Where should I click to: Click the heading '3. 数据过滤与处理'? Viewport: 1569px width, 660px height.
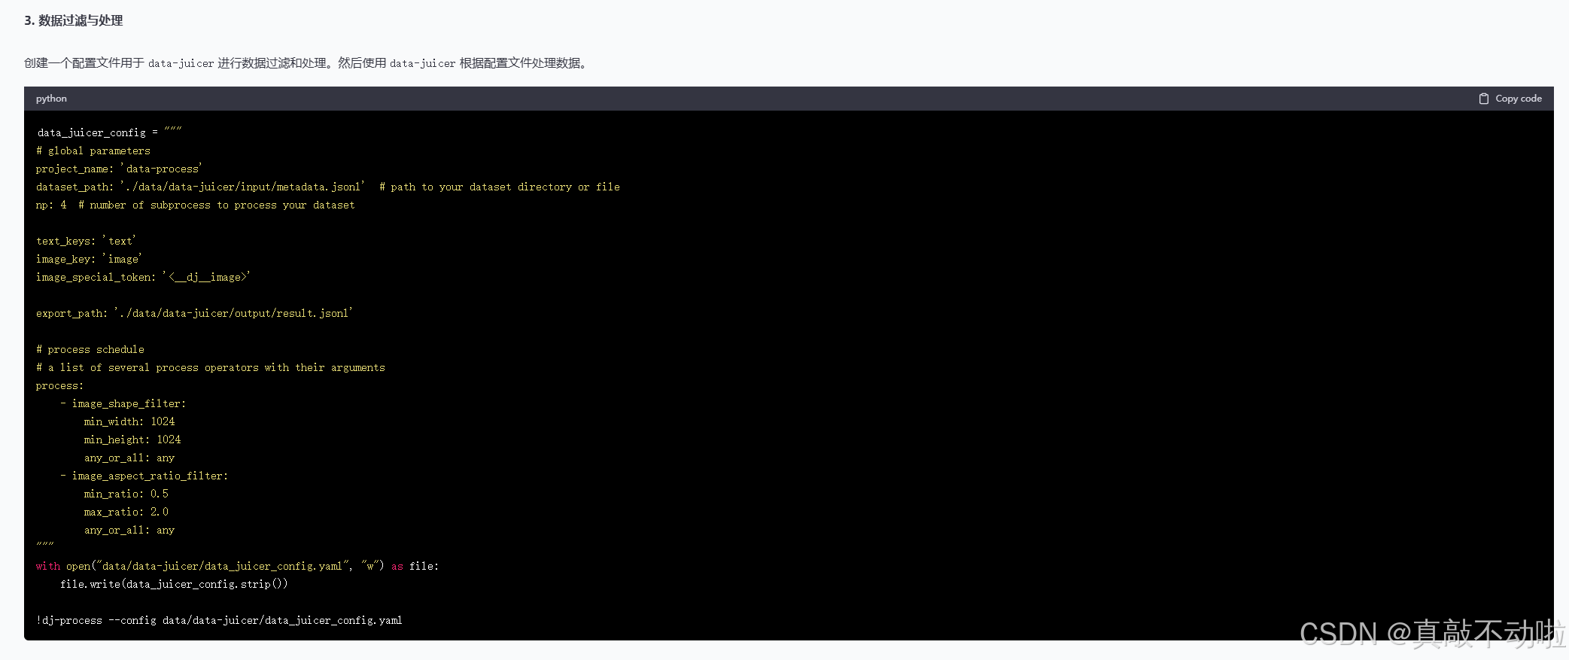pos(73,20)
